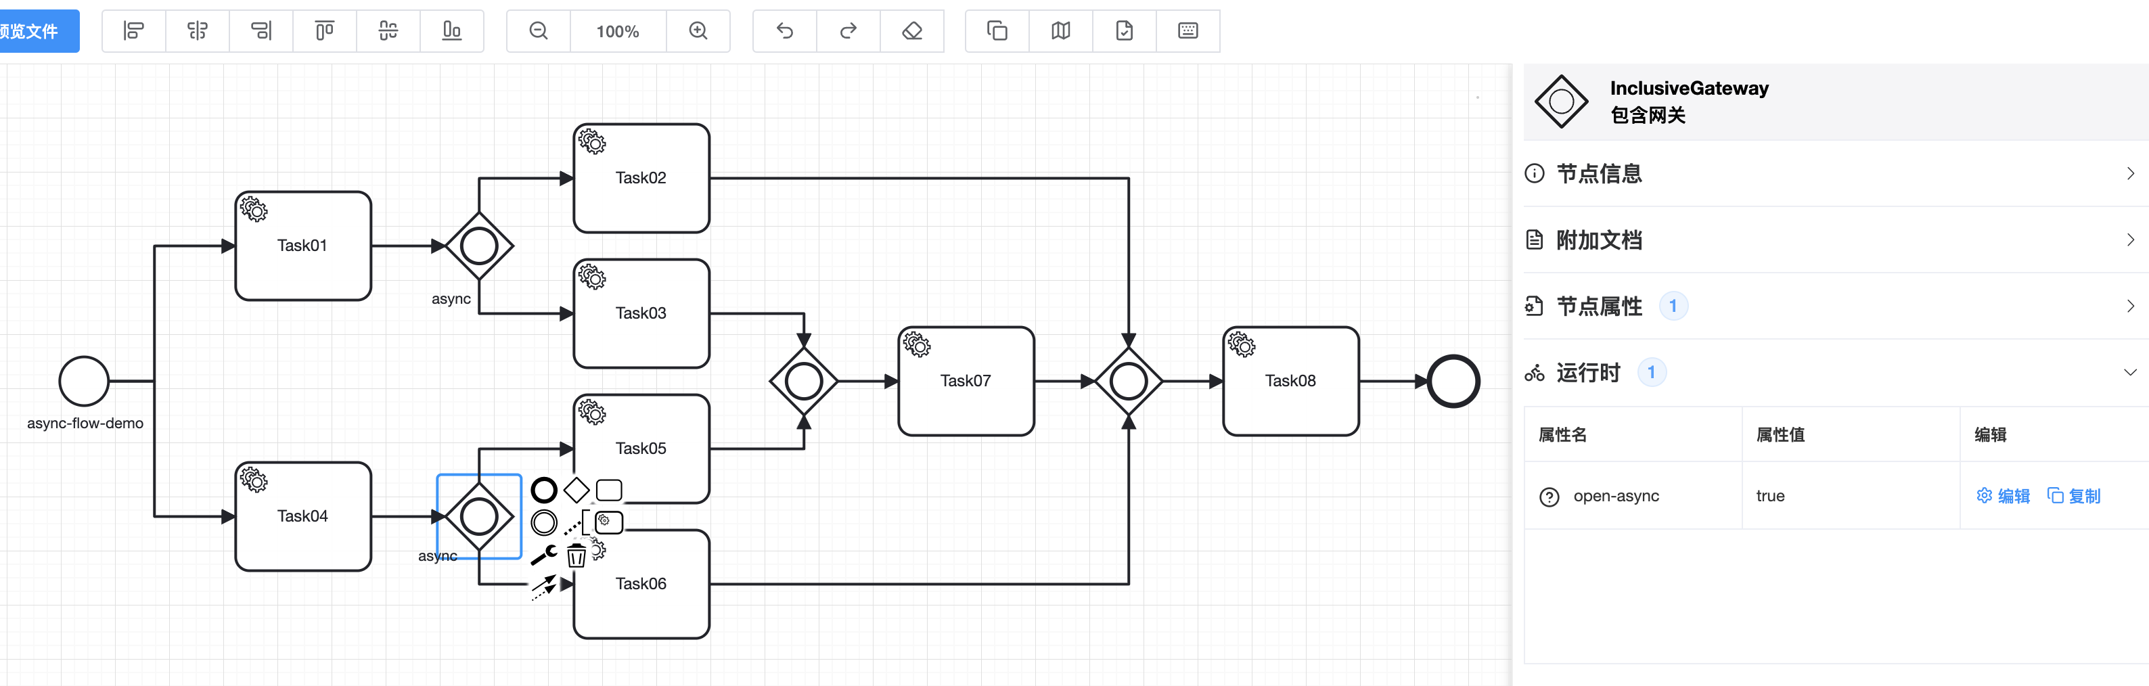Click the align left toolbar icon

click(133, 31)
